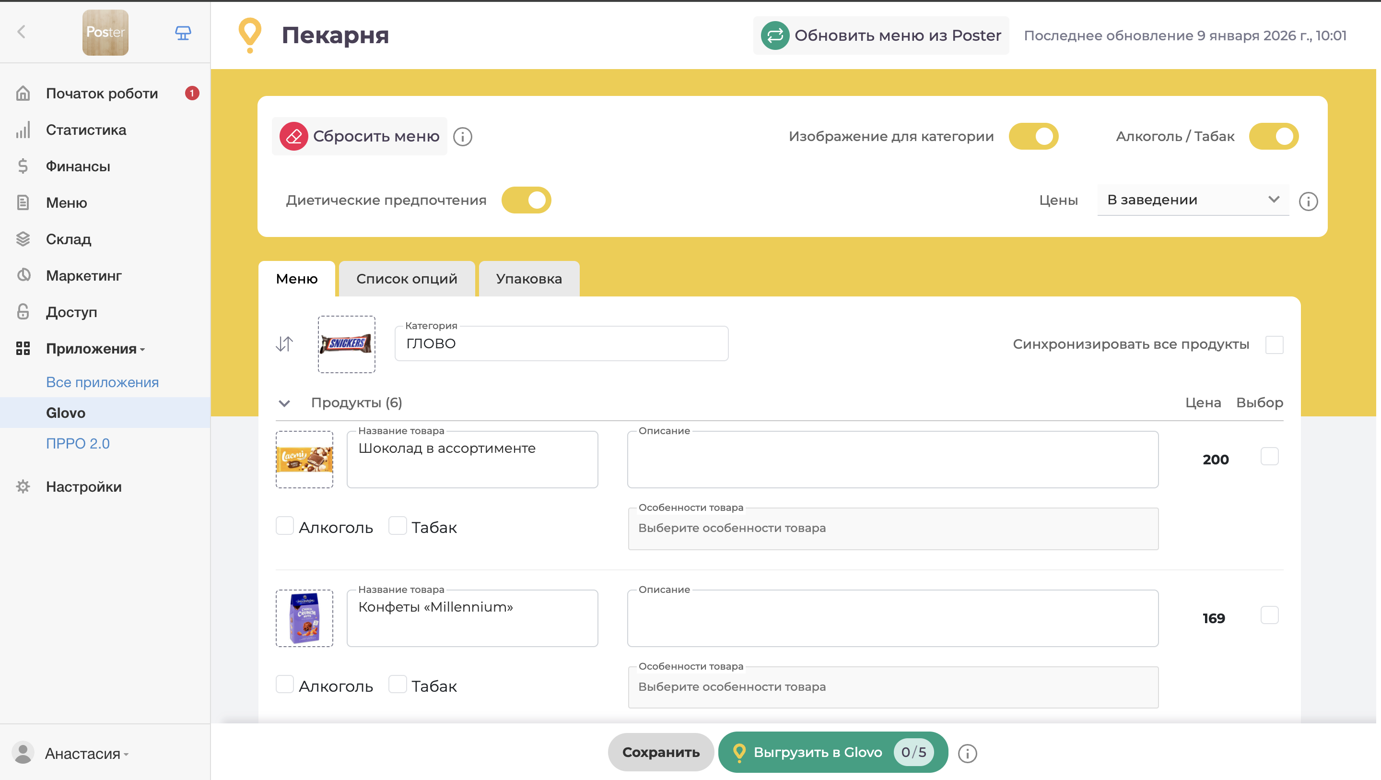Click the back arrow in sidebar header
This screenshot has width=1381, height=780.
pos(22,32)
